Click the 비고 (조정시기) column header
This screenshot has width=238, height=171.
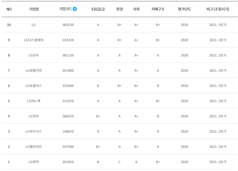[218, 9]
